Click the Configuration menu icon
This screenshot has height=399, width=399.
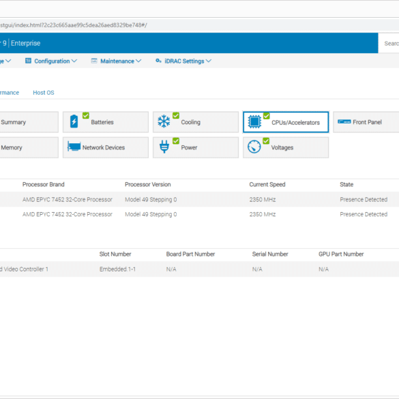tap(28, 61)
